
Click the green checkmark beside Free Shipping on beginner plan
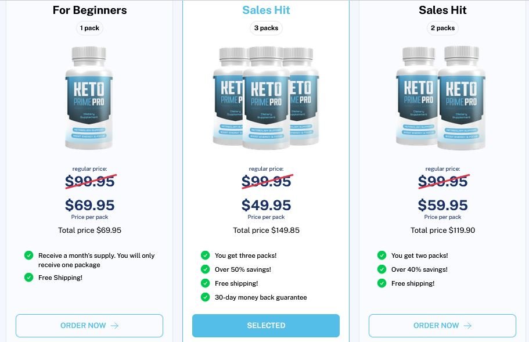click(28, 278)
